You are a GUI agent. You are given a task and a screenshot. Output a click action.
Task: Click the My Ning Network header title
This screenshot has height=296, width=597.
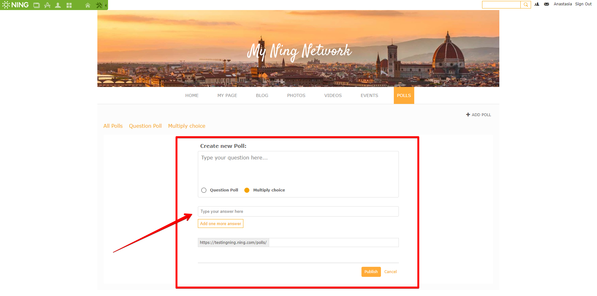(299, 51)
